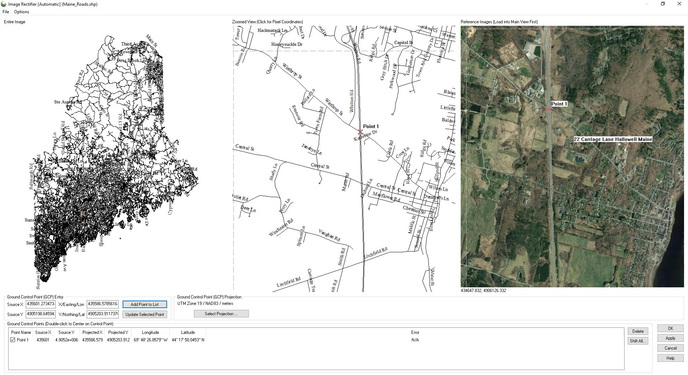Click the Image Rectifier app icon in title bar

pos(4,4)
